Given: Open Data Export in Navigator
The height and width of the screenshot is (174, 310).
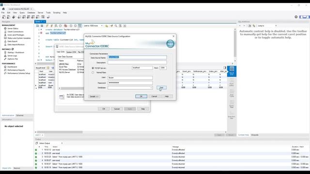Looking at the screenshot, I should 13,42.
